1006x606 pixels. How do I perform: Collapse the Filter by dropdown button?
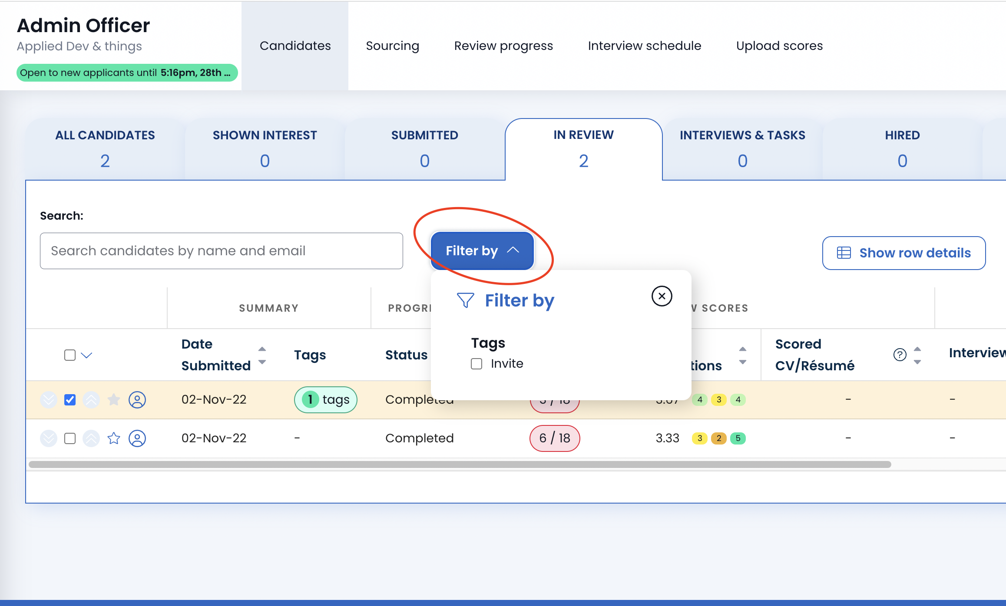482,251
